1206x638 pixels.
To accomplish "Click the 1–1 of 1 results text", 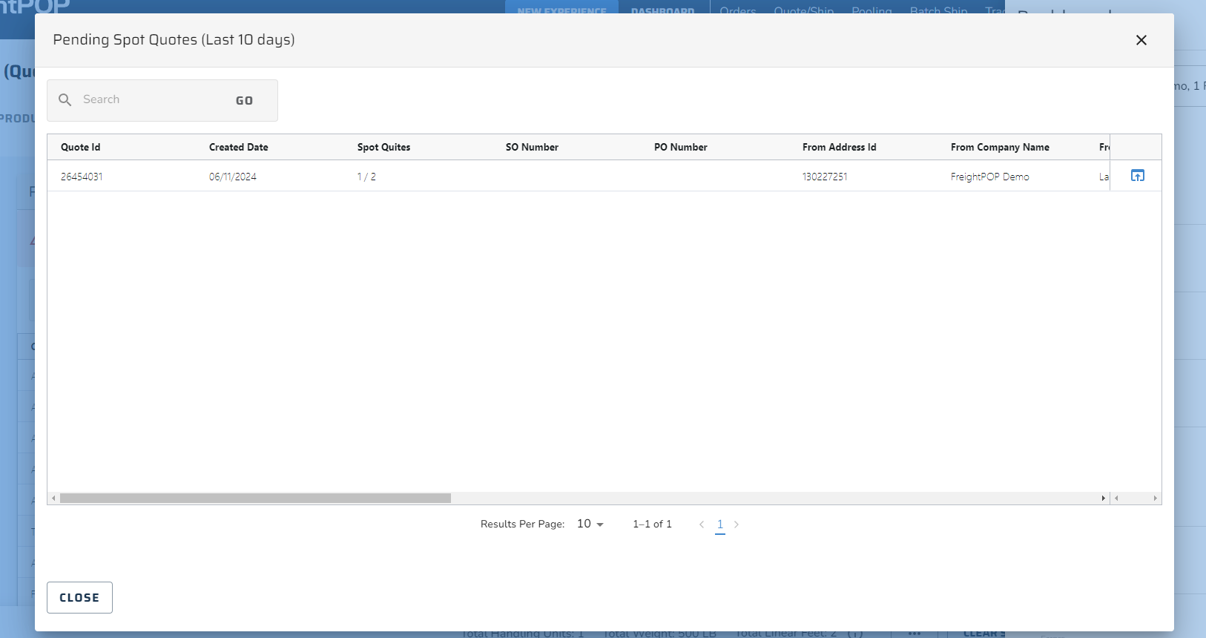I will click(652, 524).
